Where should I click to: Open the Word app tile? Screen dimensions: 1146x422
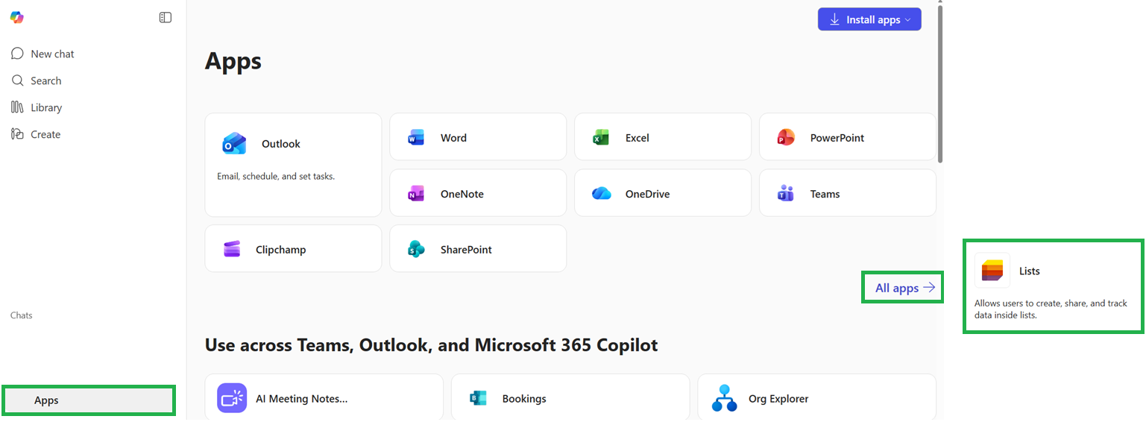tap(478, 136)
